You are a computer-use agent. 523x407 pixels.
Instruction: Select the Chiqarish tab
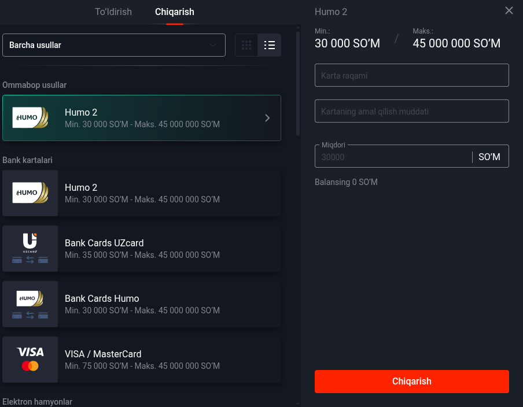[x=175, y=12]
